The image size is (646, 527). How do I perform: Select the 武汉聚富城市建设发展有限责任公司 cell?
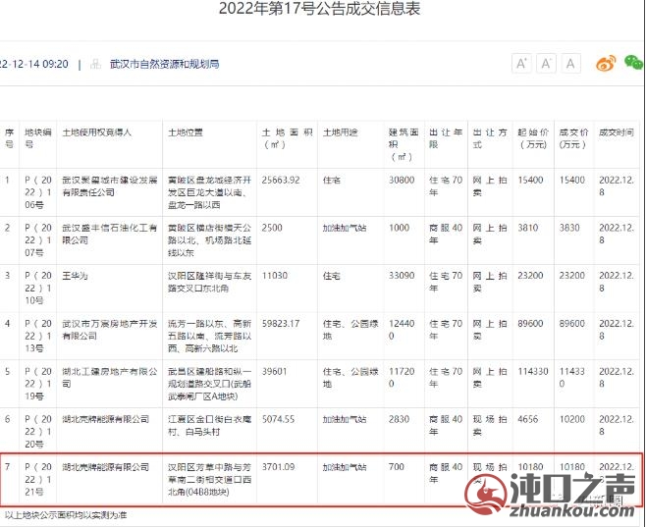point(106,187)
